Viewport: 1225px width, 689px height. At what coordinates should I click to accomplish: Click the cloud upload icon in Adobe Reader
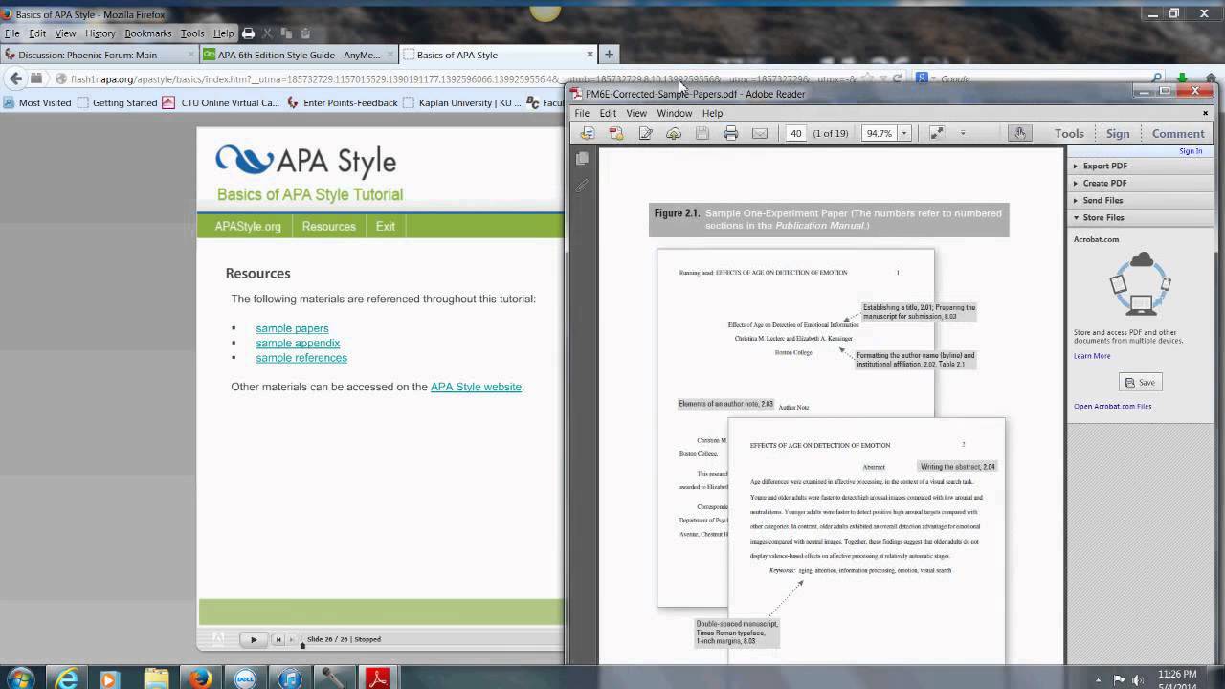pos(674,133)
